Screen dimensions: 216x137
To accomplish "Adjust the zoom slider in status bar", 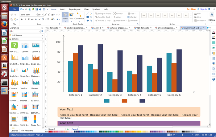I will point(183,135).
